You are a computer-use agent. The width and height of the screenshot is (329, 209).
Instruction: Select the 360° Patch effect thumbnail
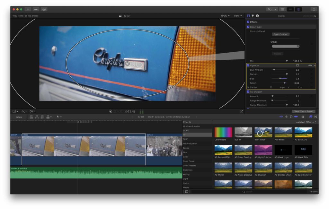[263, 132]
